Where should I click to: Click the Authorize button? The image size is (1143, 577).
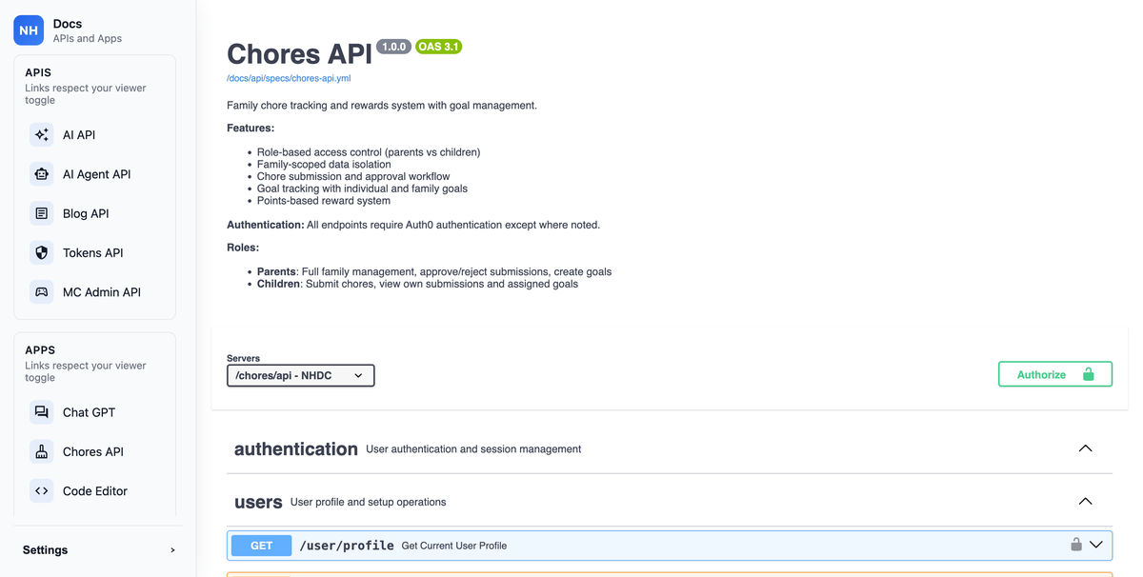point(1054,373)
